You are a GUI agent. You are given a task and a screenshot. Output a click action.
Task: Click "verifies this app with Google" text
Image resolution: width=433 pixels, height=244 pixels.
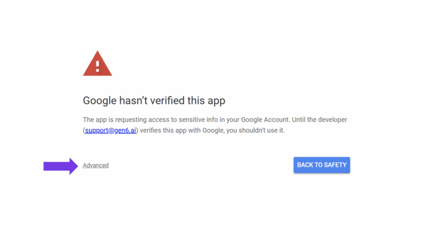tap(179, 130)
